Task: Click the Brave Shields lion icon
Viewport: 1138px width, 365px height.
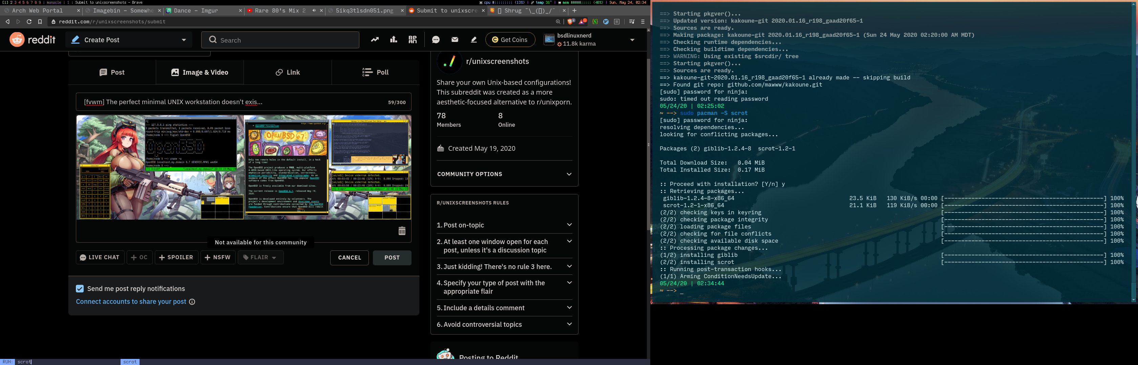Action: click(x=570, y=22)
